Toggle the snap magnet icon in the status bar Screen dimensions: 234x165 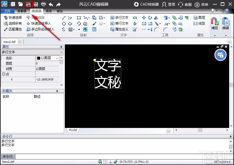(100, 162)
